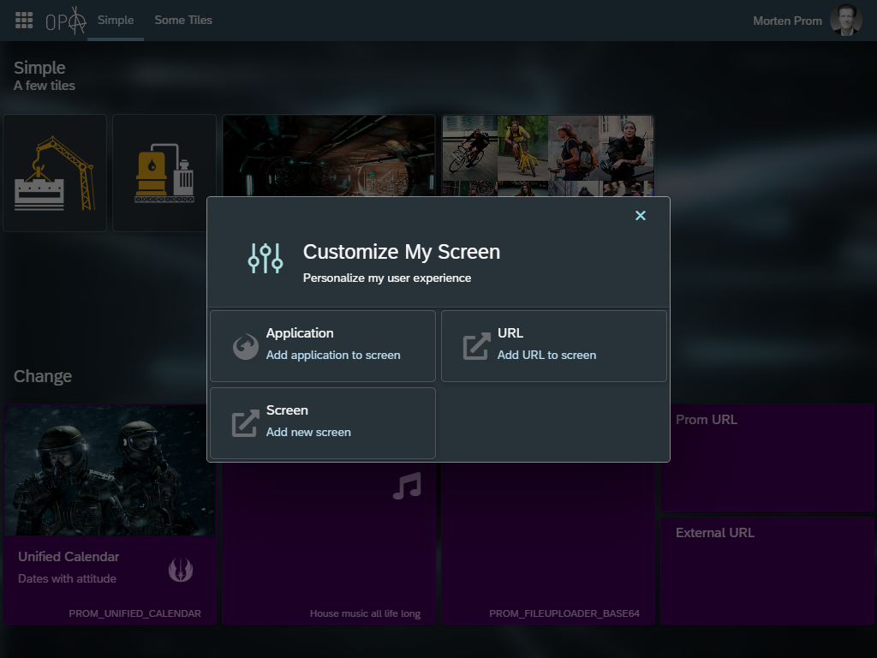Open the crane construction tile

pyautogui.click(x=55, y=173)
